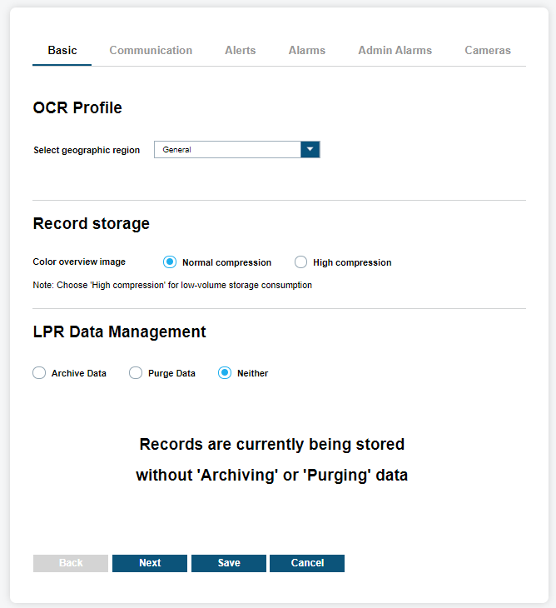The width and height of the screenshot is (556, 608).
Task: Select the Basic tab
Action: (x=62, y=51)
